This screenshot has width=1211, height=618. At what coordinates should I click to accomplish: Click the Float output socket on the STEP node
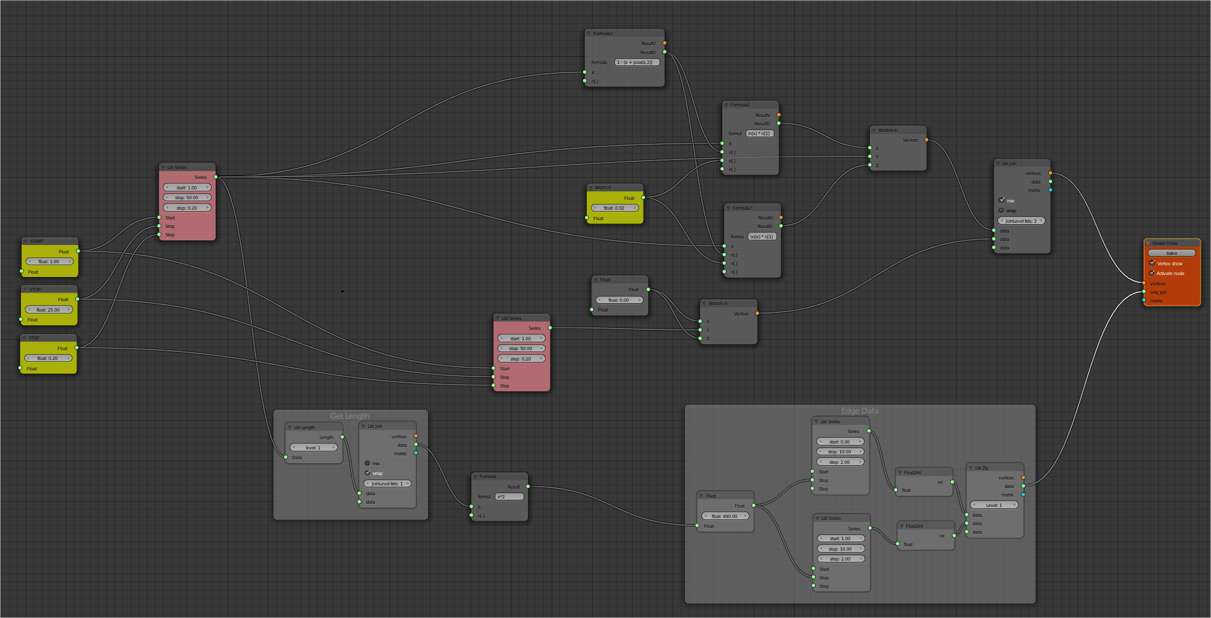[x=76, y=348]
